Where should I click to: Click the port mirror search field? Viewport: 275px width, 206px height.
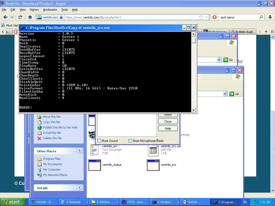coord(239,17)
